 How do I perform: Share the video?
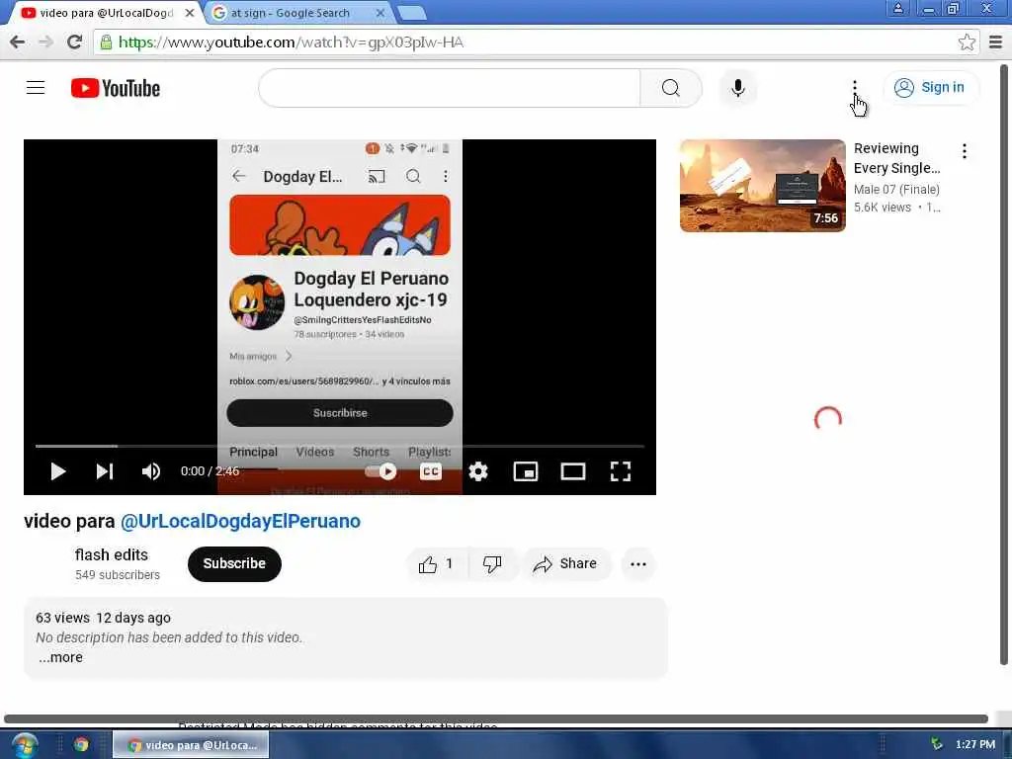coord(565,564)
